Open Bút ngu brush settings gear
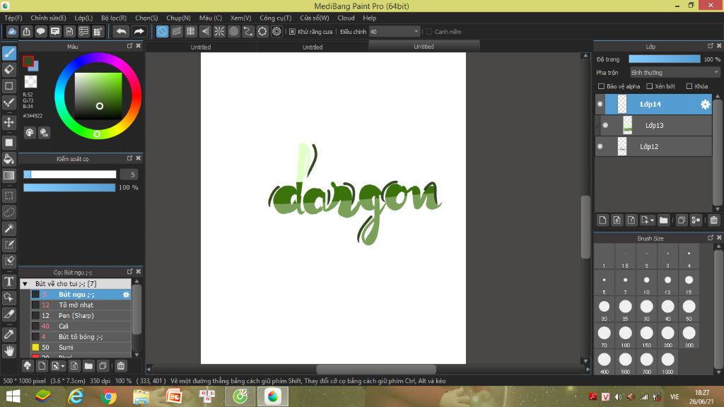Viewport: 724px width, 407px height. pos(126,295)
